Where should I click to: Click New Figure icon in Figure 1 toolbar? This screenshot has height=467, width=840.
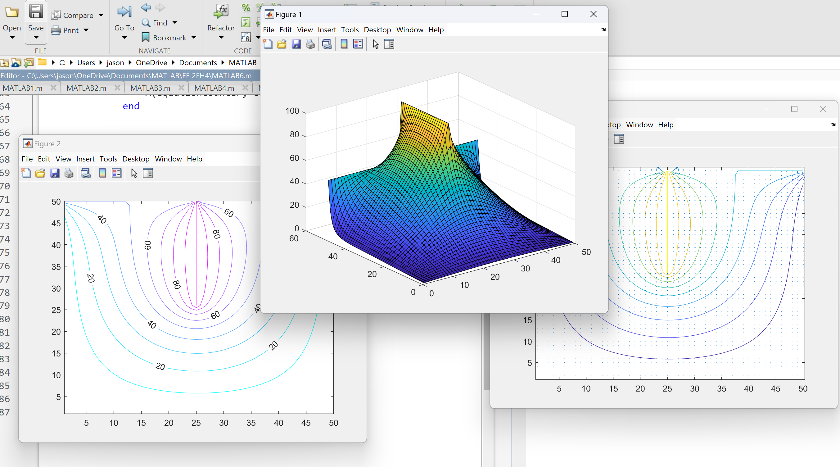268,44
